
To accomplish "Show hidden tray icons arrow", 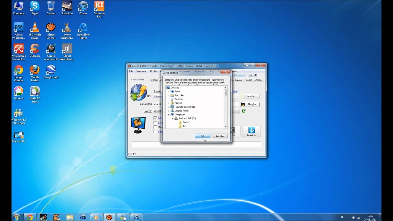I will [348, 217].
